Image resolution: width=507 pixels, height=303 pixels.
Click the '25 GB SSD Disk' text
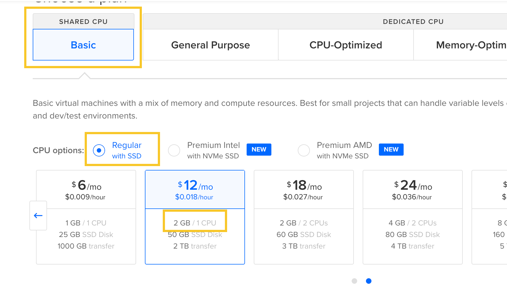coord(86,235)
